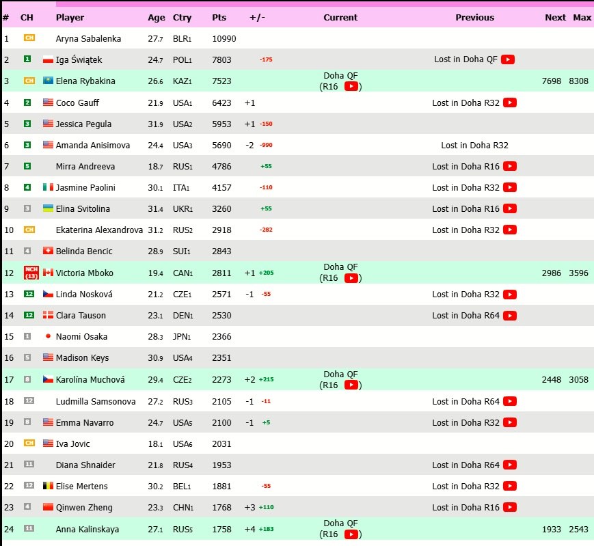Play video for Clara Tauson's Doha R64 loss
This screenshot has height=546, width=594.
pos(510,315)
